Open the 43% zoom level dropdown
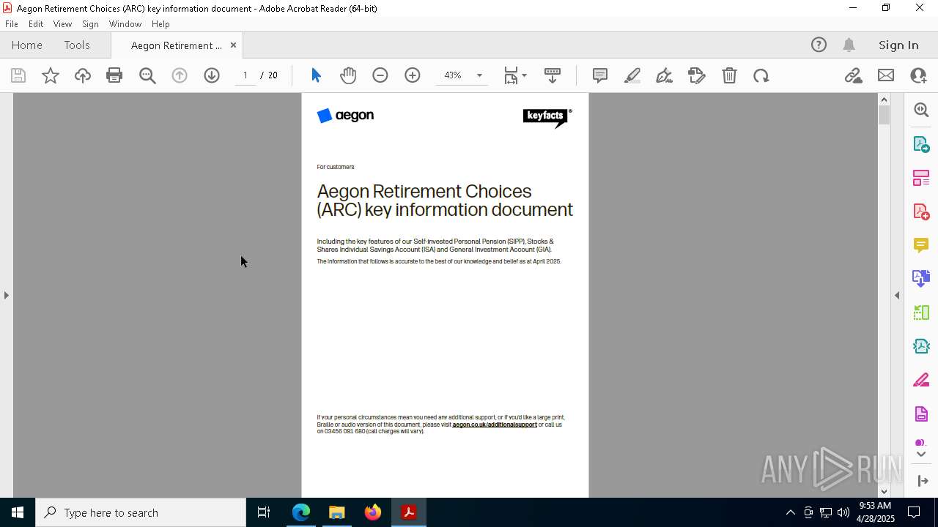The width and height of the screenshot is (938, 527). tap(479, 75)
